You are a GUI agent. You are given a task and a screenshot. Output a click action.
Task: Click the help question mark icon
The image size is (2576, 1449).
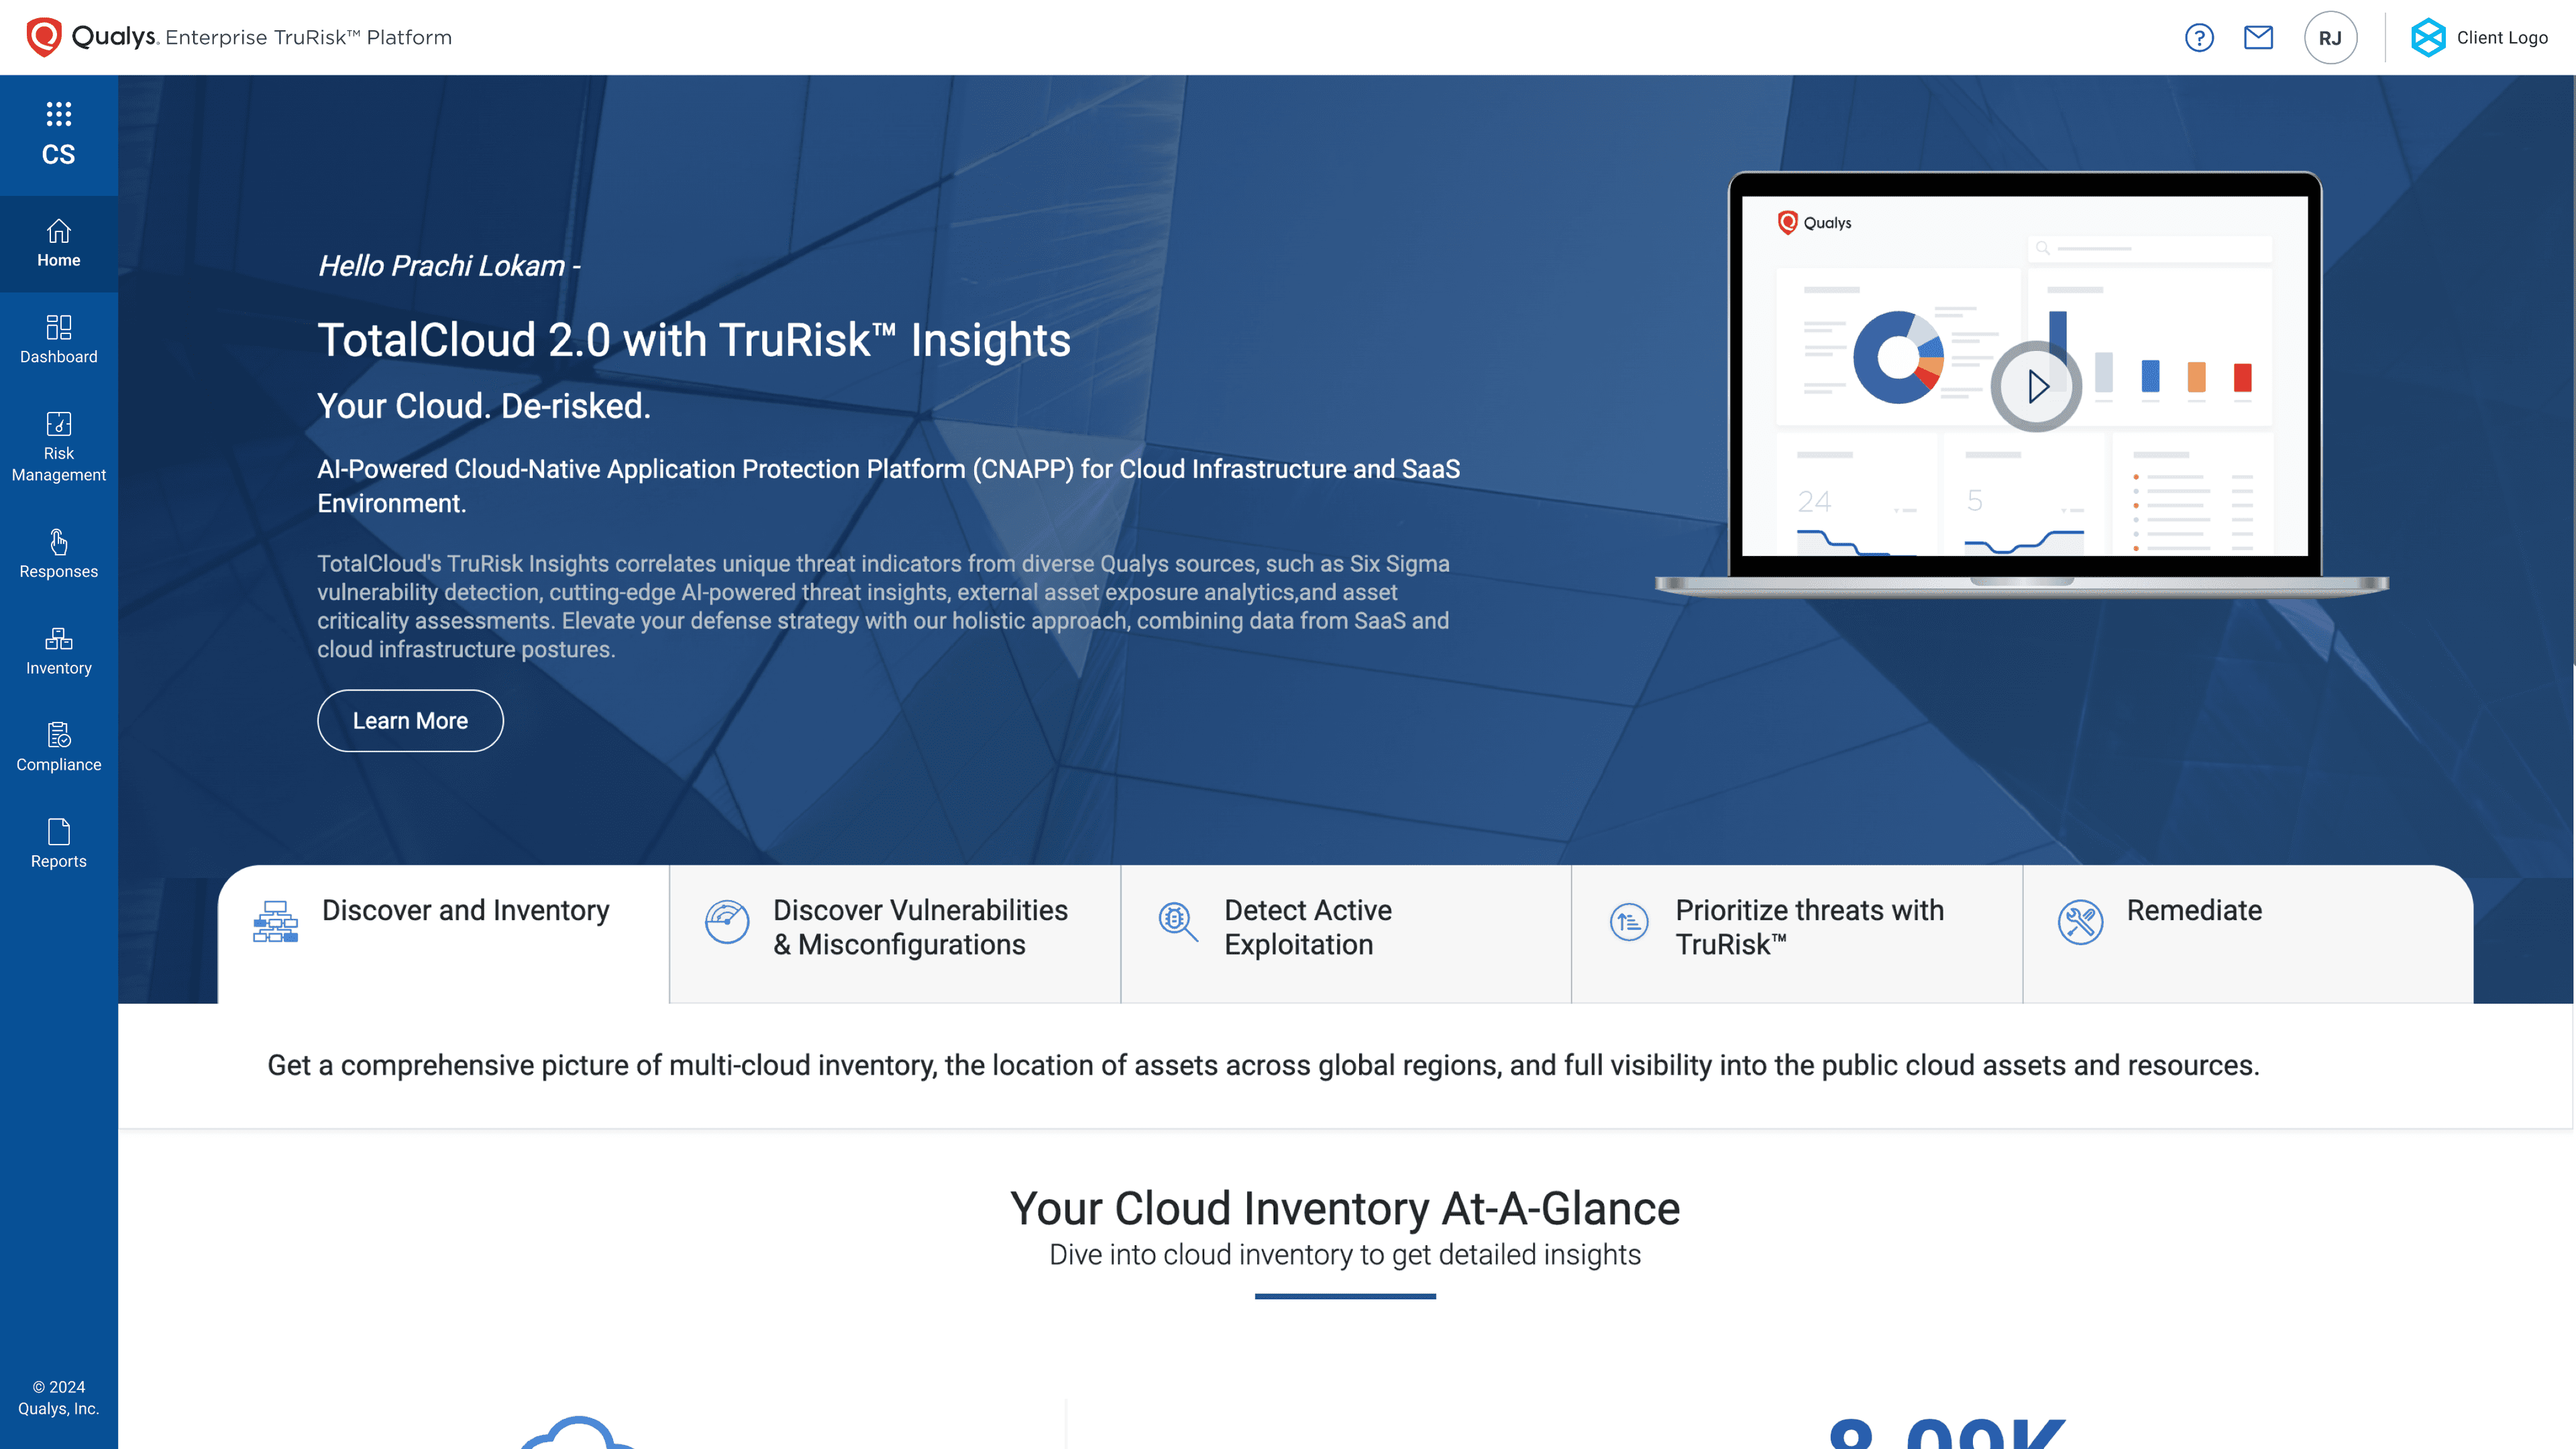click(2199, 38)
